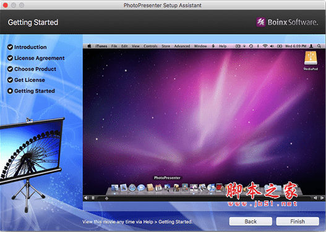
Task: Click the PhotoPresenter icon in the dock
Action: [168, 187]
